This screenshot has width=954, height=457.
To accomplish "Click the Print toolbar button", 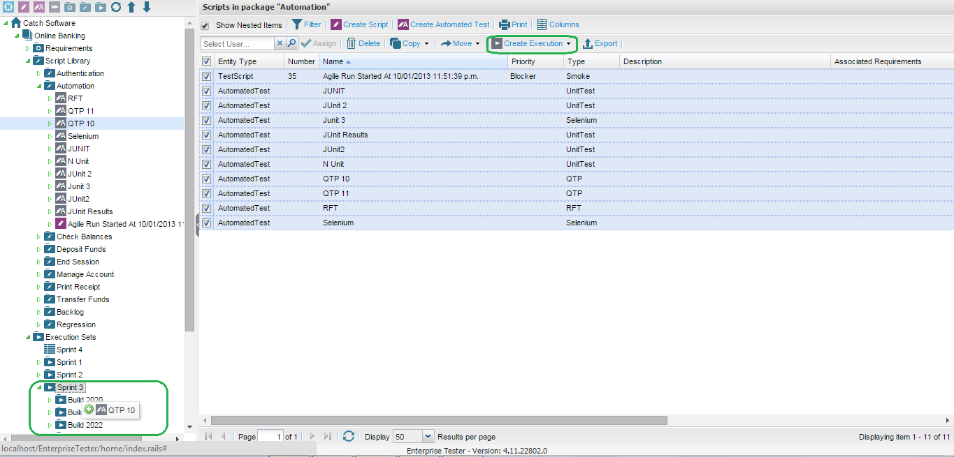I will click(x=513, y=24).
